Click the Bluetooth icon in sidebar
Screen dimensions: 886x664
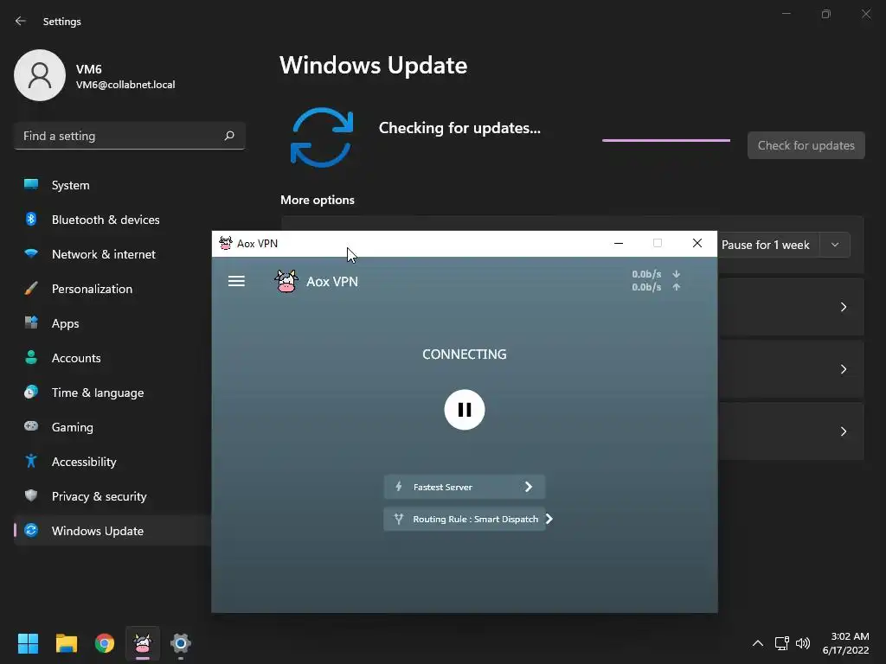(31, 219)
